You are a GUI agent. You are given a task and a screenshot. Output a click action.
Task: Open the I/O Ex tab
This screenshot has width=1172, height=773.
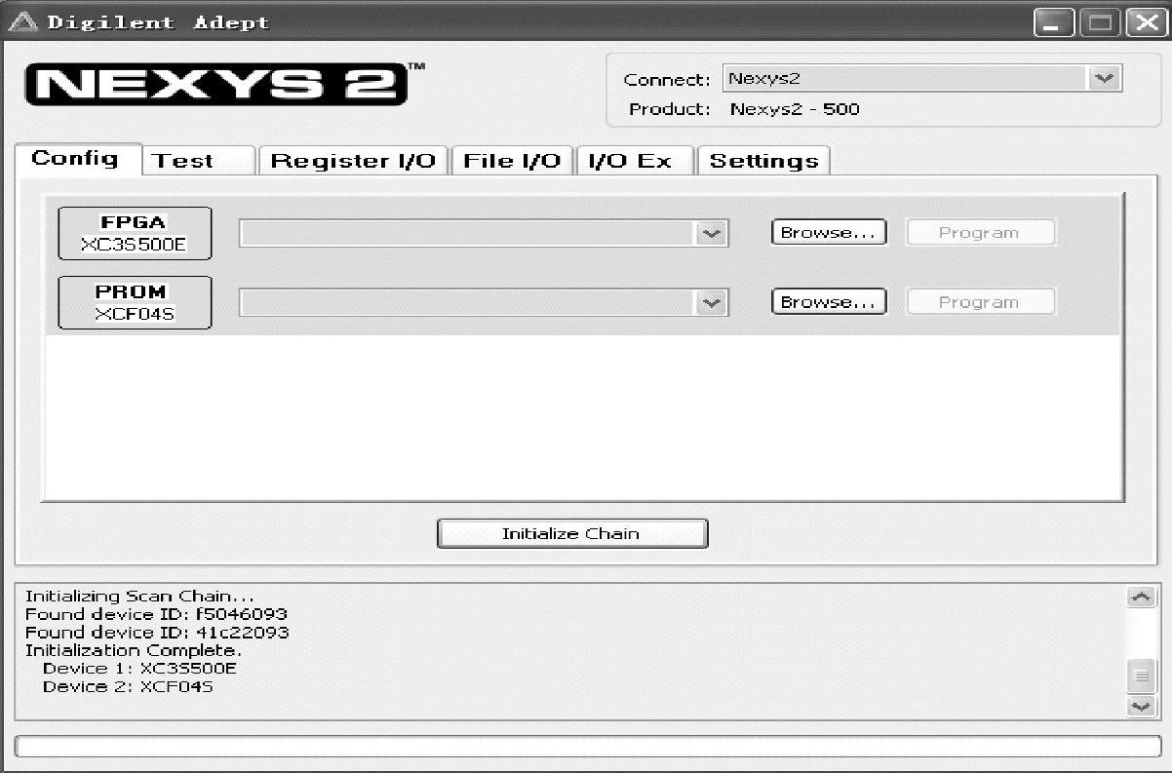pyautogui.click(x=635, y=161)
